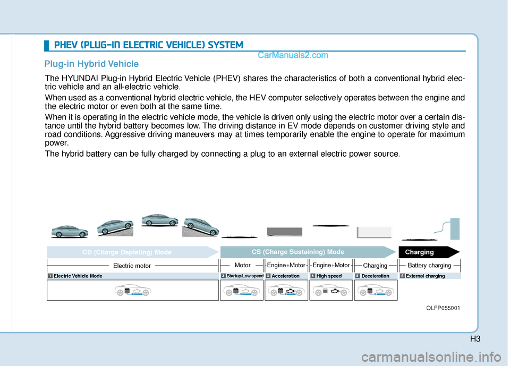Click the Battery charging label
The width and height of the screenshot is (510, 366).
click(x=429, y=265)
